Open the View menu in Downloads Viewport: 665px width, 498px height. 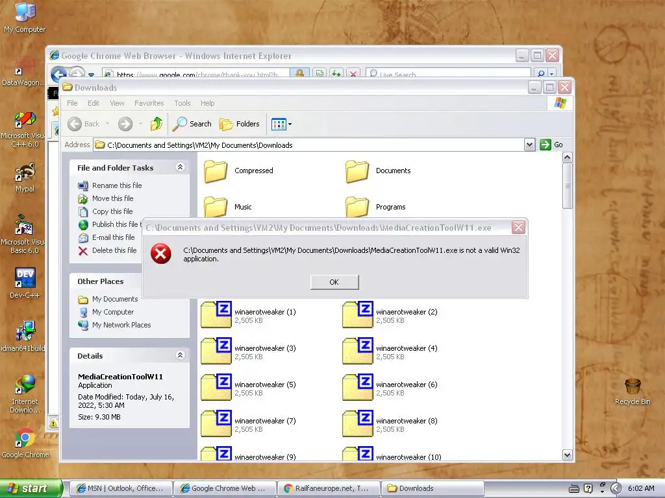(x=117, y=103)
